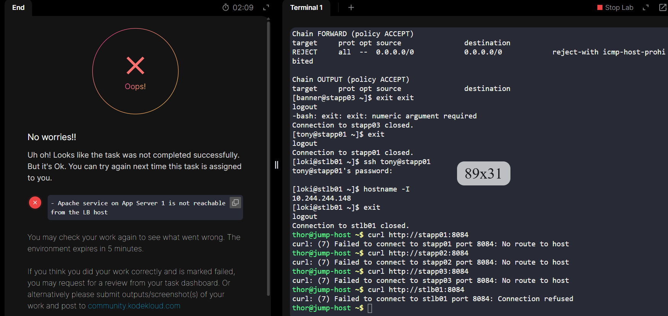
Task: Open terminal in a new window
Action: pyautogui.click(x=663, y=8)
